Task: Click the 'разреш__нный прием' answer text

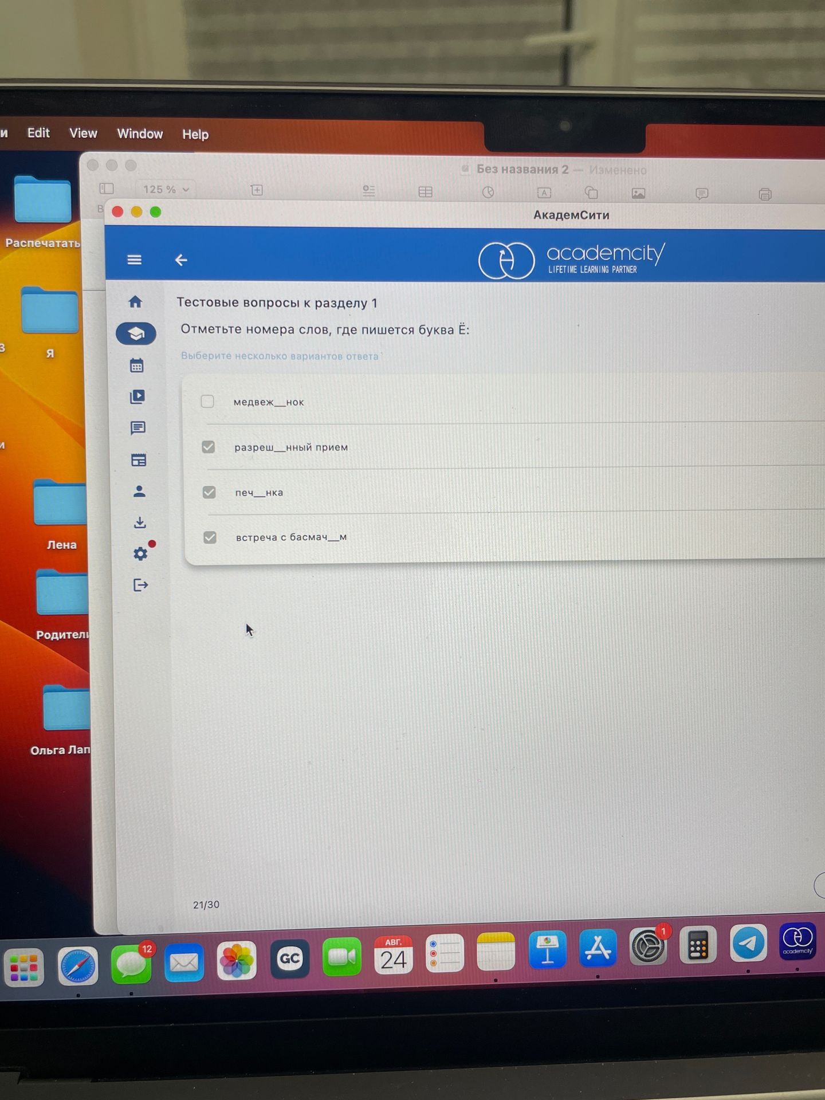Action: pos(291,447)
